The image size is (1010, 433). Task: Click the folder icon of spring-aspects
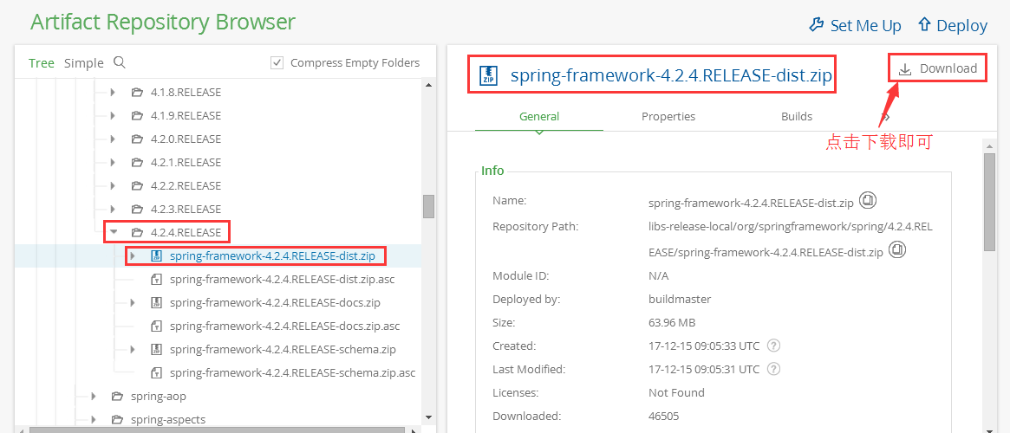[x=116, y=419]
